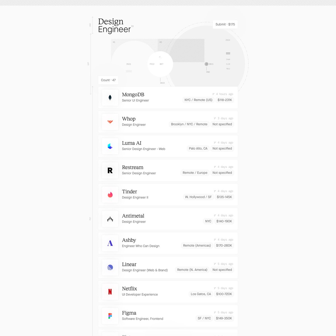Click the Design Engineer page title

point(114,25)
